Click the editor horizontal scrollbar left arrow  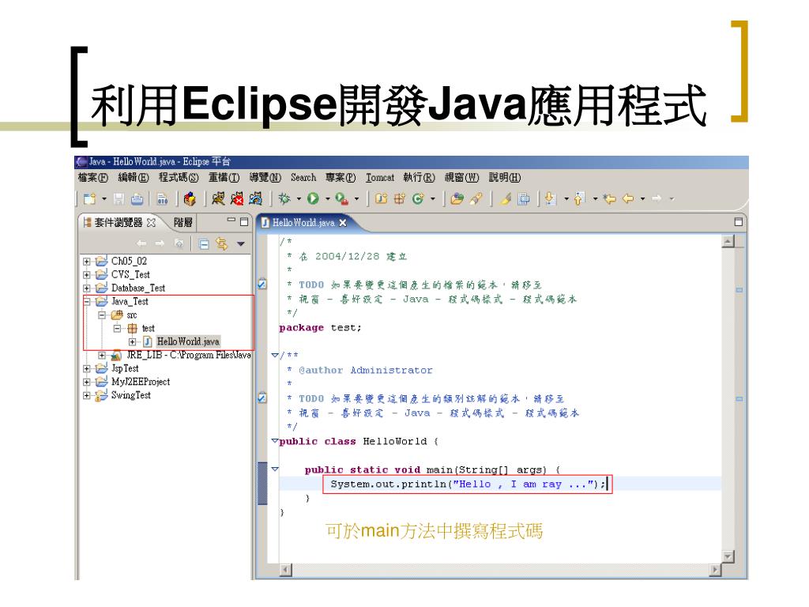point(285,570)
